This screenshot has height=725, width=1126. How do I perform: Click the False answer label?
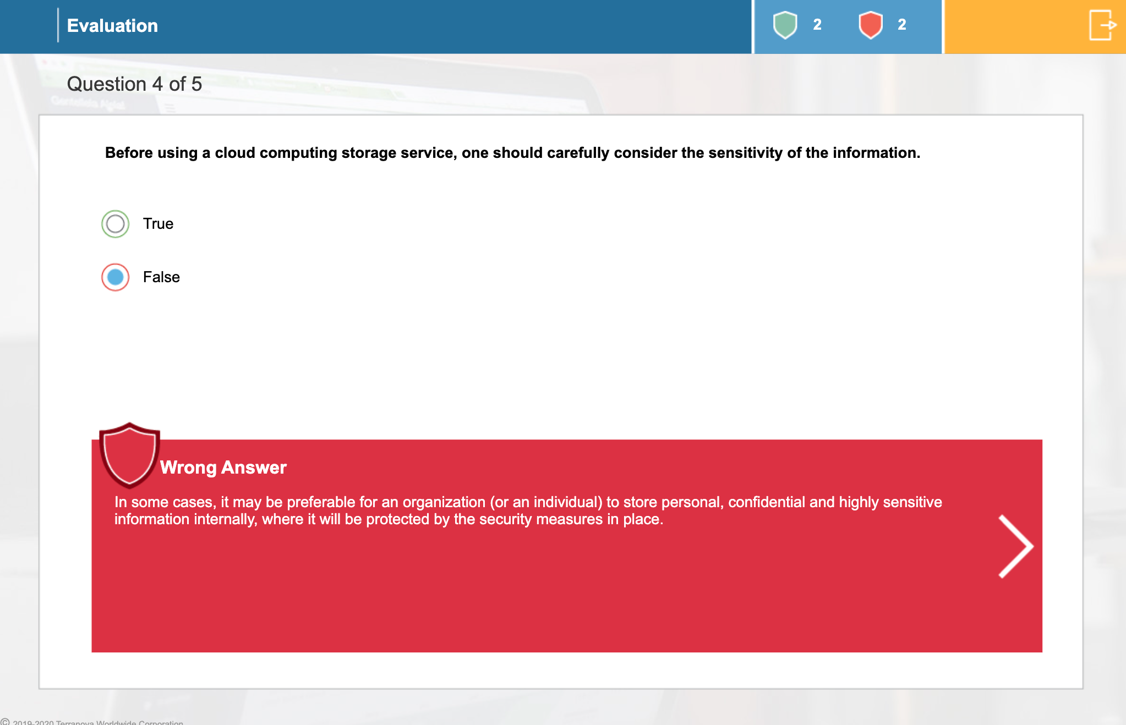[161, 277]
